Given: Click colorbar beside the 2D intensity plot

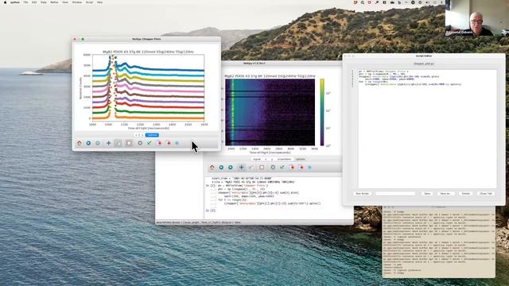Looking at the screenshot, I should [322, 112].
